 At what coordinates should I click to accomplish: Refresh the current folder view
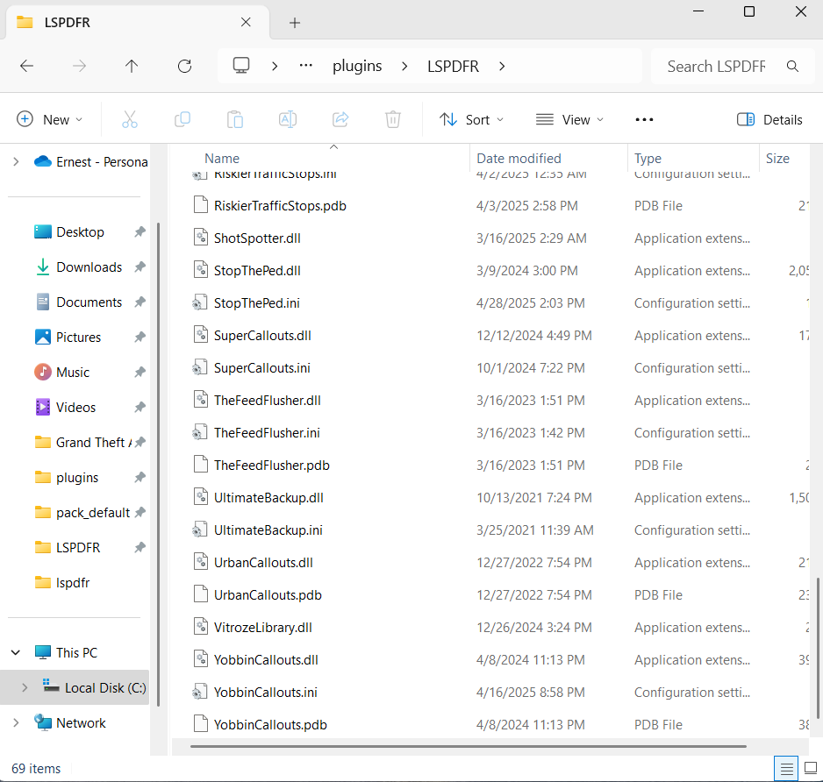(184, 66)
